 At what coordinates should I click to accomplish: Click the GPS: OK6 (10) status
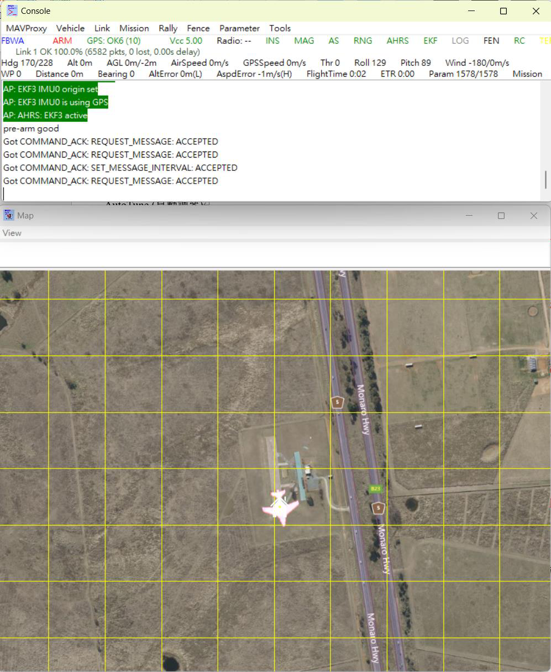click(x=114, y=40)
